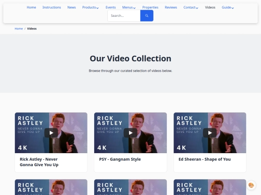Go to the Home nav item
The width and height of the screenshot is (261, 195).
click(x=31, y=7)
